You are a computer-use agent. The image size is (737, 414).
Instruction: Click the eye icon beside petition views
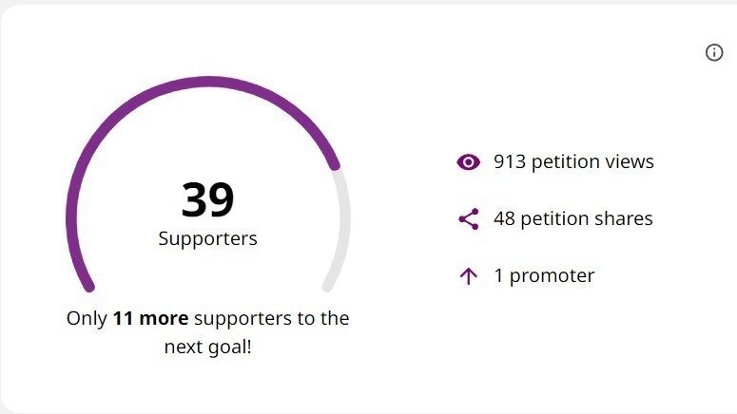pyautogui.click(x=468, y=162)
